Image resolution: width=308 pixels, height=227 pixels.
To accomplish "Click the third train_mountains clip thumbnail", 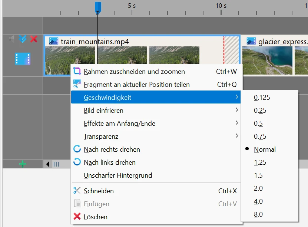I will tap(174, 55).
